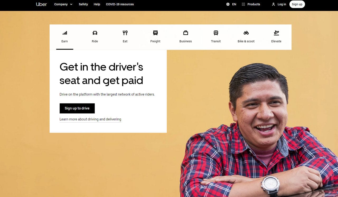Click the Products grid icon
Image resolution: width=338 pixels, height=197 pixels.
[x=243, y=4]
